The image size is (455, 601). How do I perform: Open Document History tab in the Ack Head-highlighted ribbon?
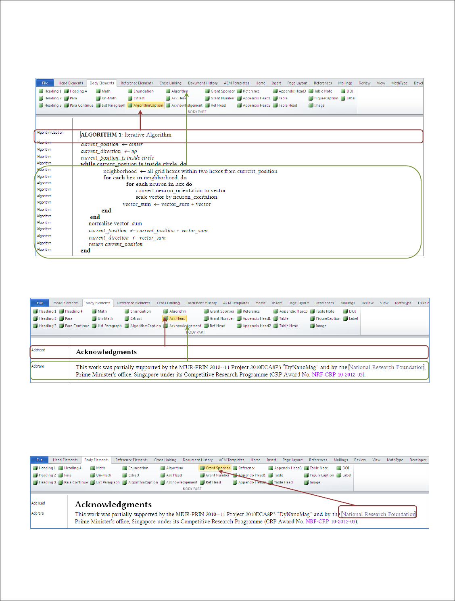[201, 303]
